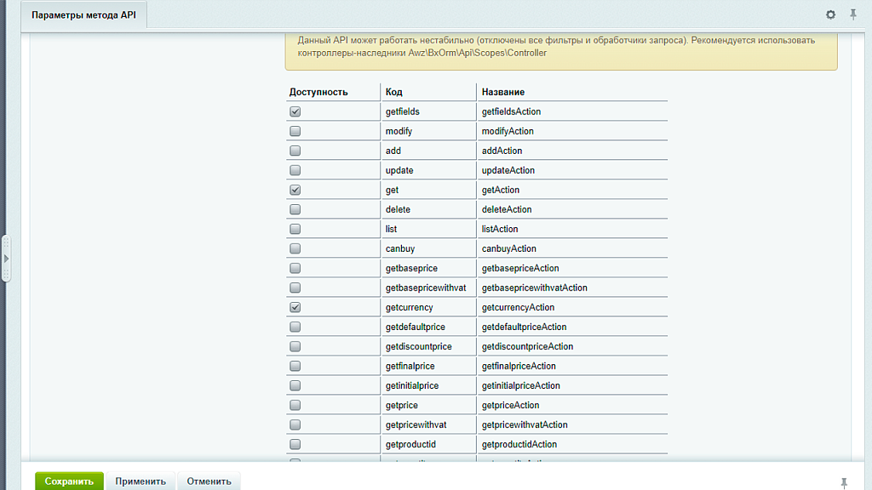The width and height of the screenshot is (872, 490).
Task: Tick the update method checkbox
Action: 295,170
